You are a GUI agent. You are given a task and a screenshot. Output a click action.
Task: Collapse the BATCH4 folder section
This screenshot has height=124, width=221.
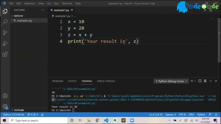click(x=12, y=16)
